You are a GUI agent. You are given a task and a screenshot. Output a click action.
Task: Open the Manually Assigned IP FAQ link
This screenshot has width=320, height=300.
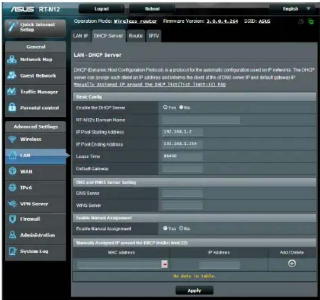click(x=150, y=84)
